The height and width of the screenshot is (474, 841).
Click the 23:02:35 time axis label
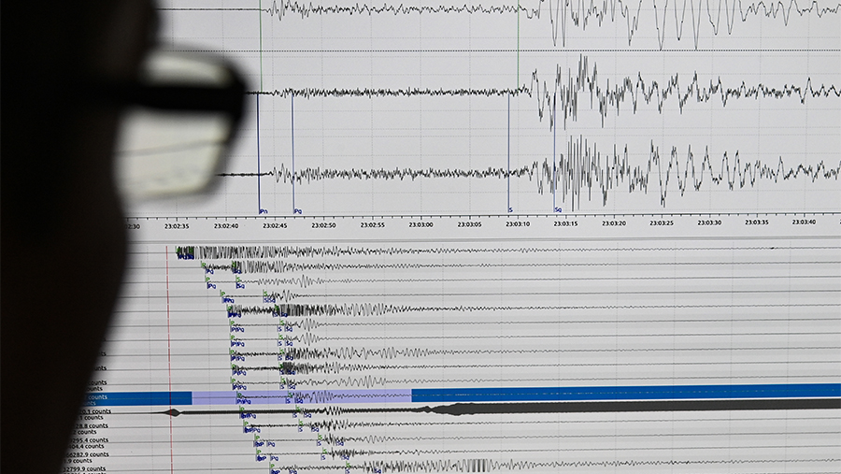pos(177,225)
